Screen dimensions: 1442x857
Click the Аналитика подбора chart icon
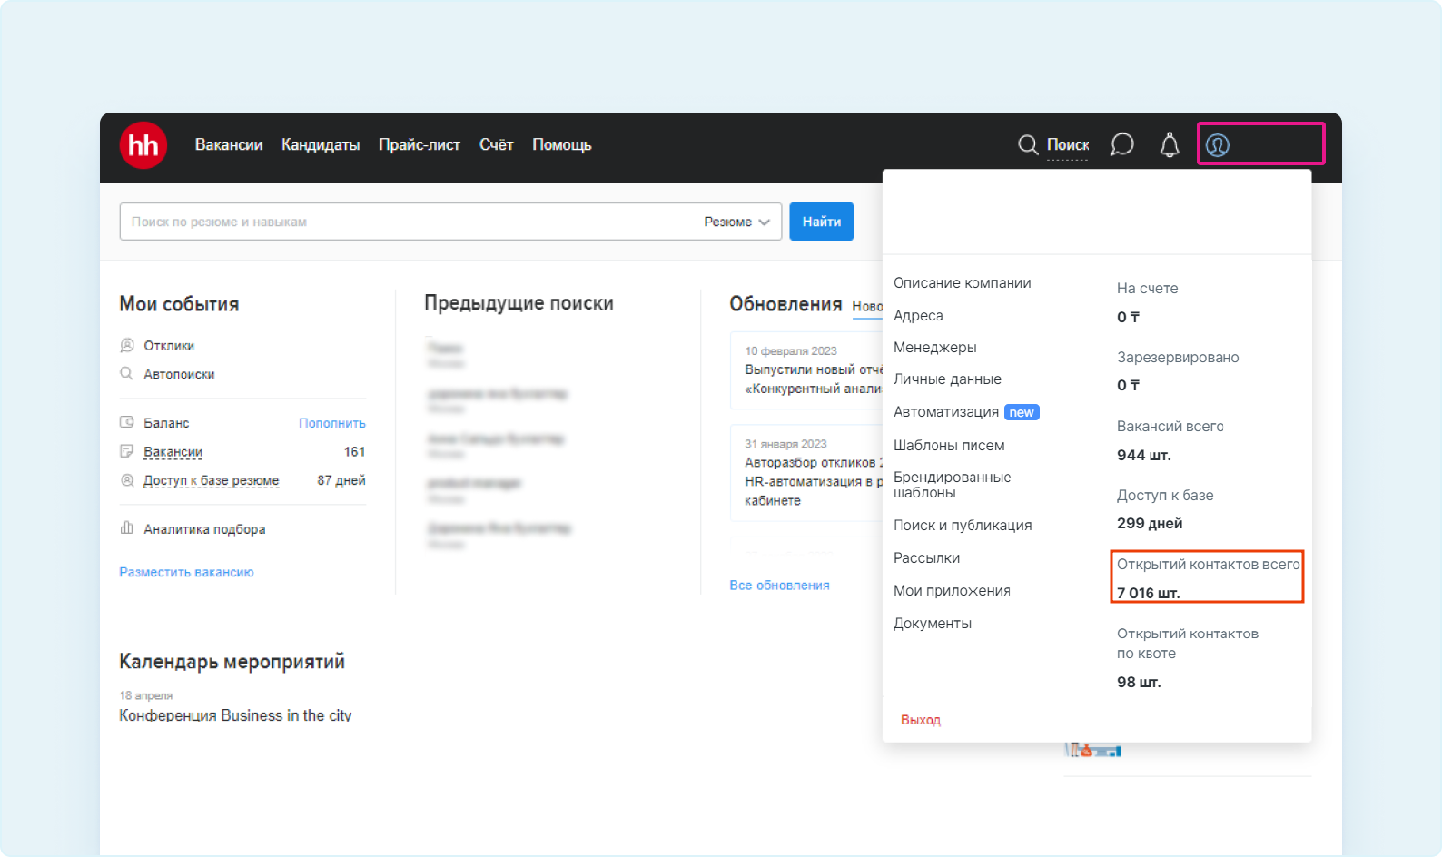[127, 528]
